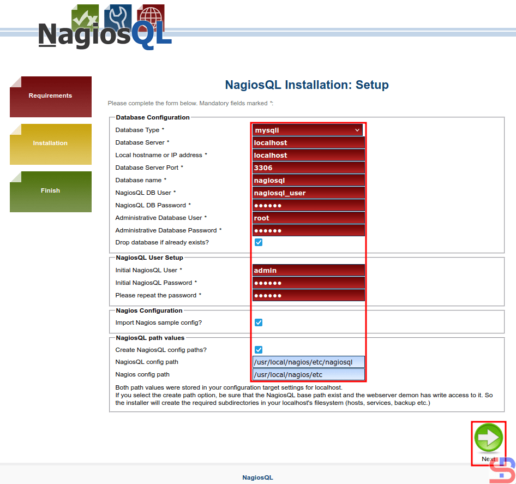The height and width of the screenshot is (484, 516).
Task: Click the NagiosQL footer link
Action: [x=257, y=477]
